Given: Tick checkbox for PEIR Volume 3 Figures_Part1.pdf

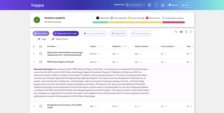Looking at the screenshot, I should (x=41, y=62).
